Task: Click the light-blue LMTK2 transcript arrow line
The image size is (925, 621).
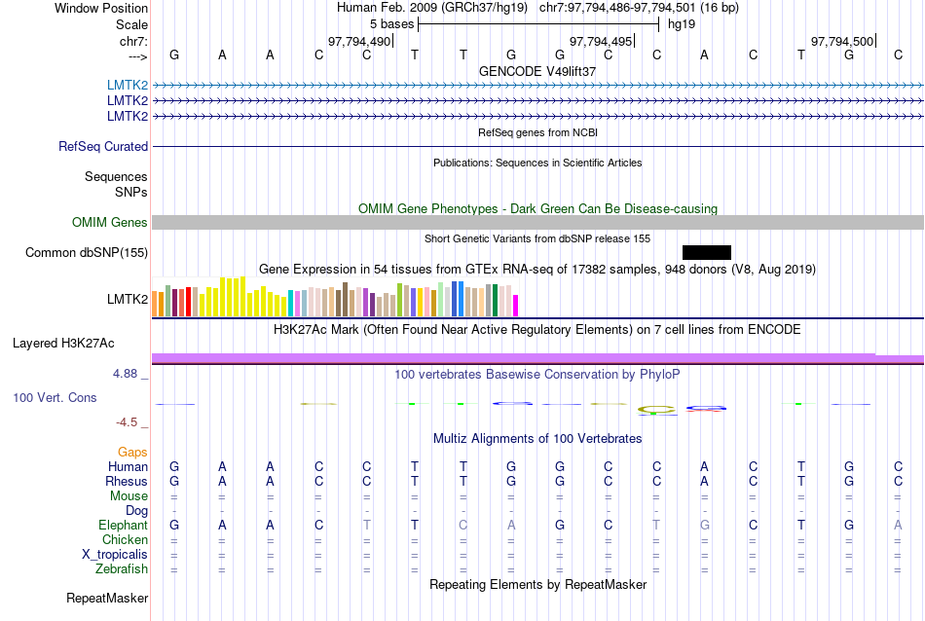Action: pos(537,86)
